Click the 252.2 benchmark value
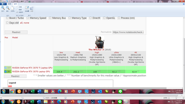 tap(76, 72)
